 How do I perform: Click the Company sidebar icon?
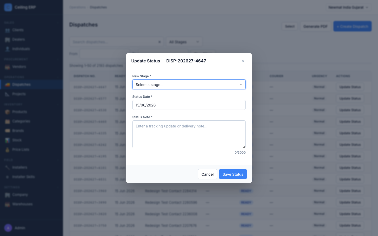(7, 195)
